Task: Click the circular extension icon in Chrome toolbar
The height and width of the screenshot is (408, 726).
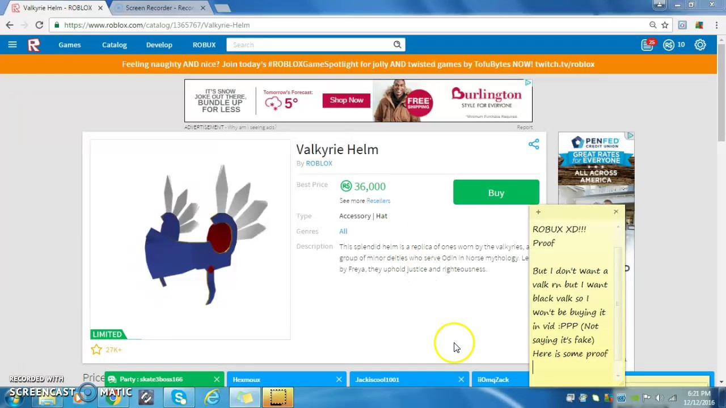Action: pos(682,25)
